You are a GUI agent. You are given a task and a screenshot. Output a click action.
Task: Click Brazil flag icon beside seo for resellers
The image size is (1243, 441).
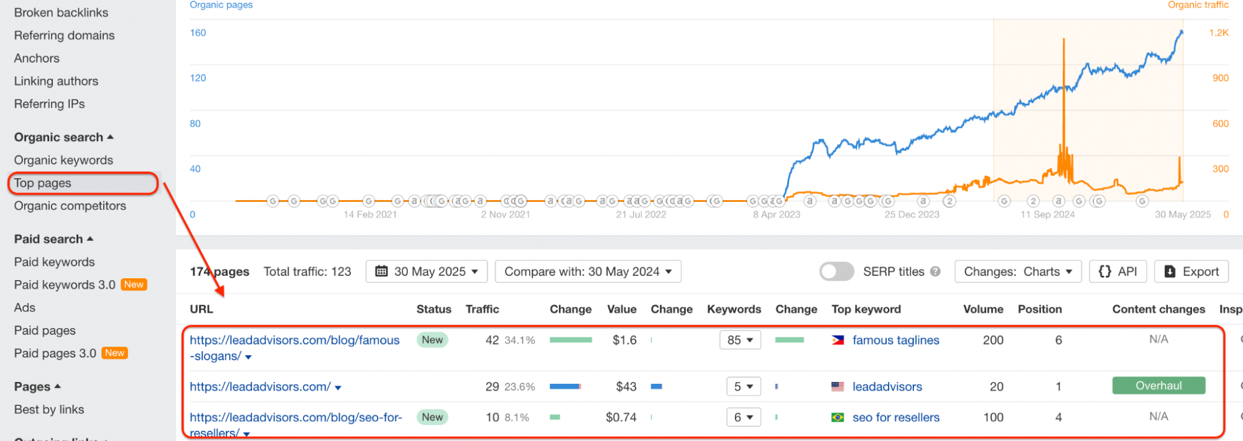838,417
